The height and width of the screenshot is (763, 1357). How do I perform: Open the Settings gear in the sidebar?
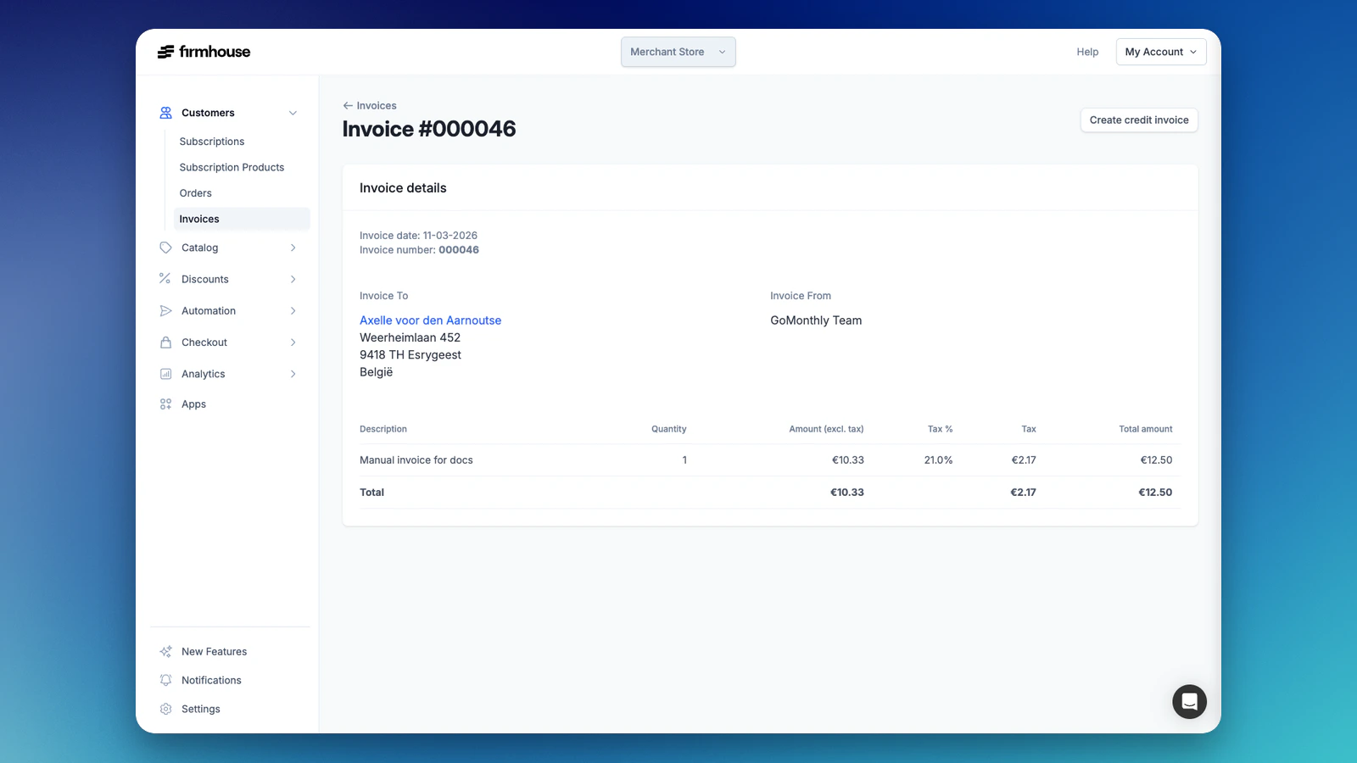point(165,708)
